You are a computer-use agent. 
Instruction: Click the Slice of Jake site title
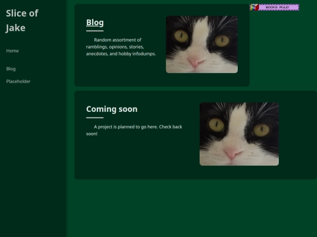click(22, 20)
